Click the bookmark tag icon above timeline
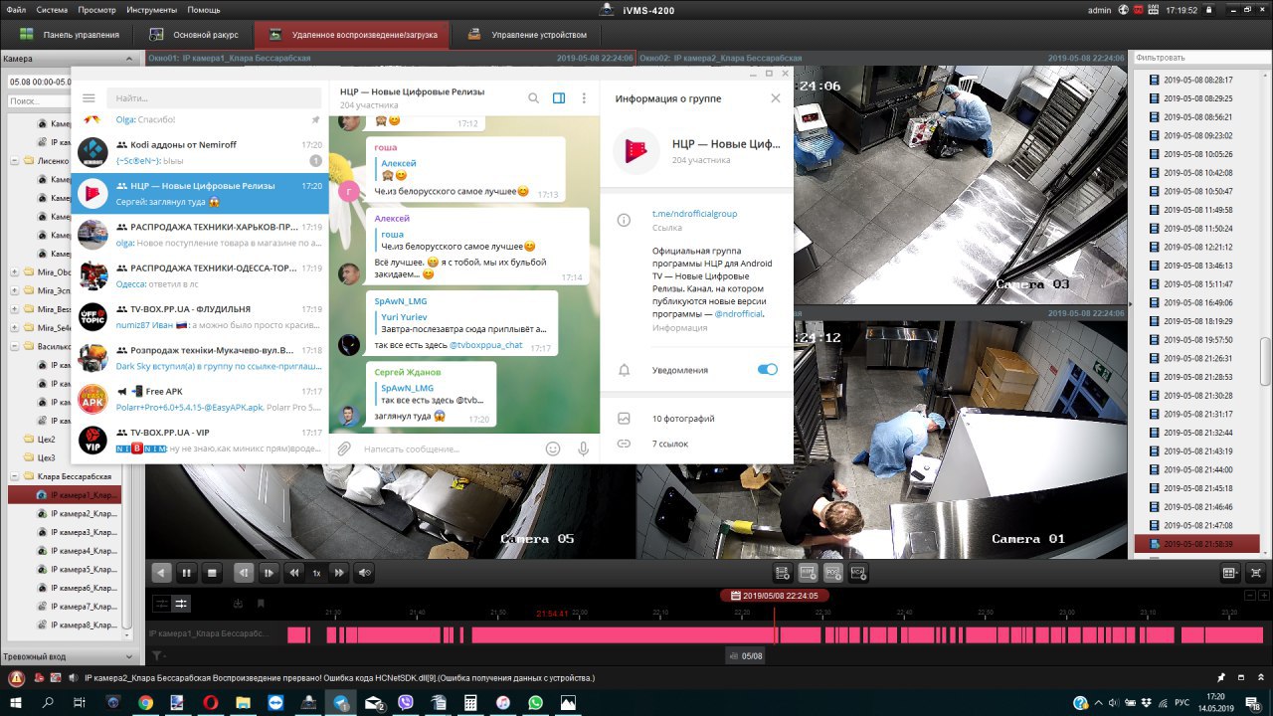1273x716 pixels. [x=261, y=603]
